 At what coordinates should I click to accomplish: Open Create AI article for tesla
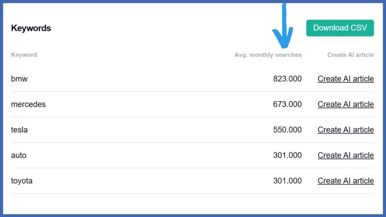[346, 130]
